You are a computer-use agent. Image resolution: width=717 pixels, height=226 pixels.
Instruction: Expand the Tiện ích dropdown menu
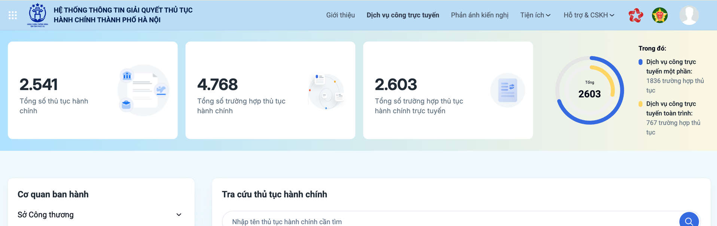point(535,15)
